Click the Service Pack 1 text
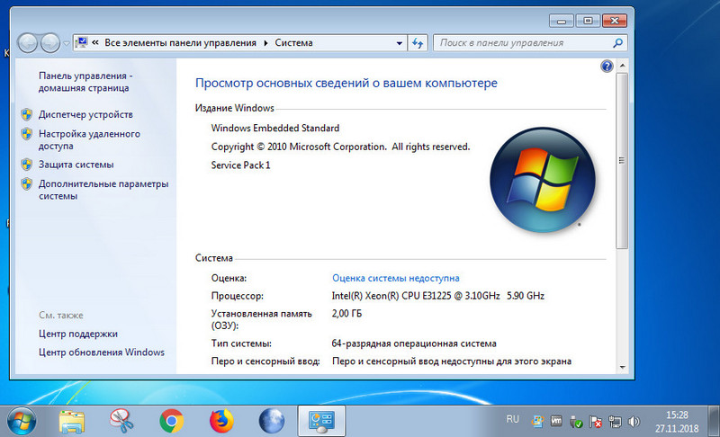 (x=240, y=165)
